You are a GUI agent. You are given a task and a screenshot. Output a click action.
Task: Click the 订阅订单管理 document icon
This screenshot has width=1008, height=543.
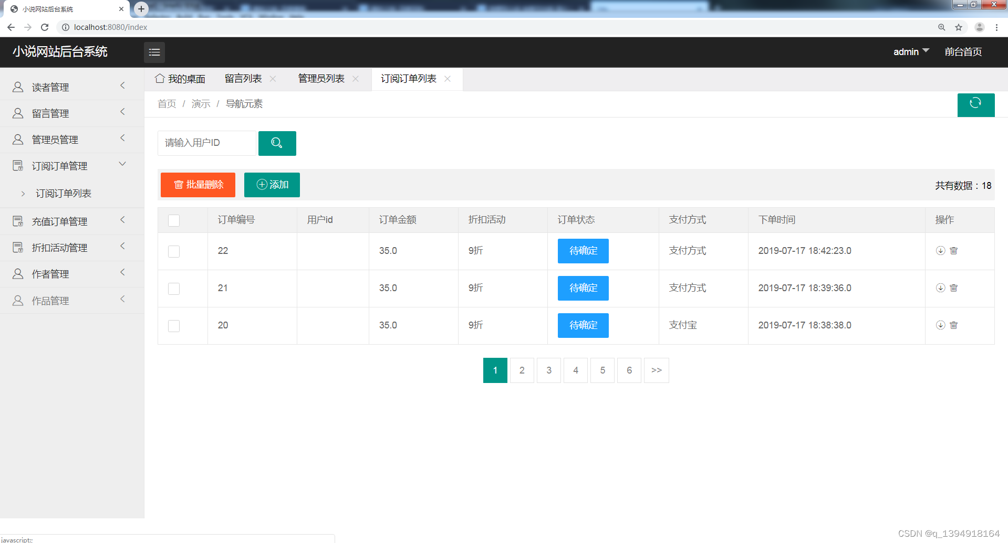[18, 166]
